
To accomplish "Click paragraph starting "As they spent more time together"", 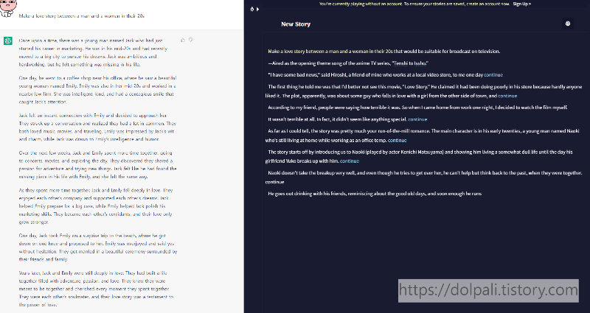I will coord(96,206).
